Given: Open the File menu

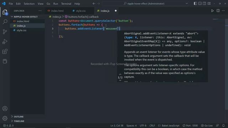Looking at the screenshot, I should (x=11, y=4).
